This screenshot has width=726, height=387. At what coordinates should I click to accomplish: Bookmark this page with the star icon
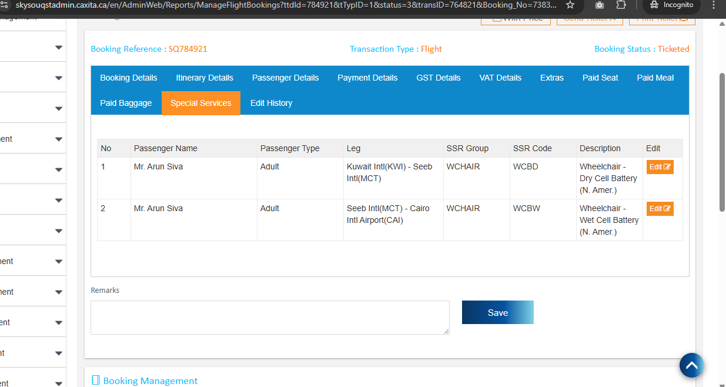tap(570, 5)
